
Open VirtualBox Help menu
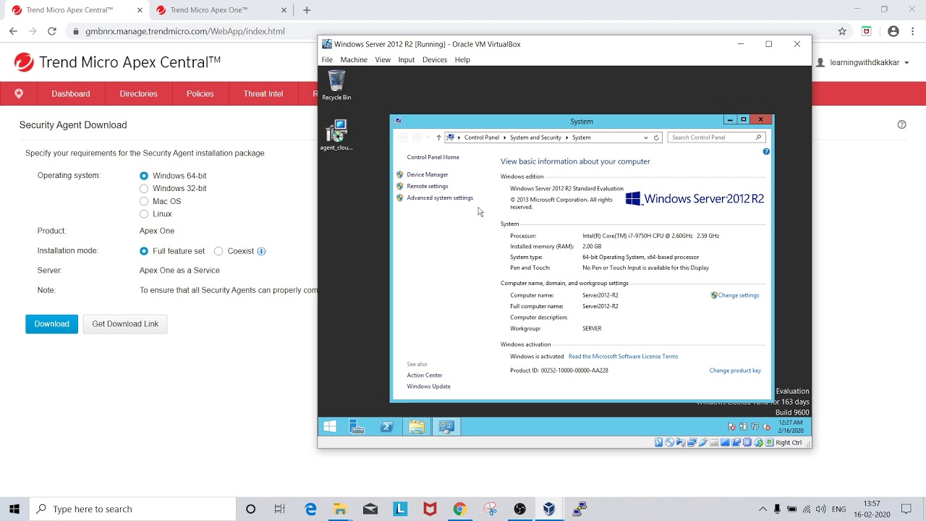[462, 59]
